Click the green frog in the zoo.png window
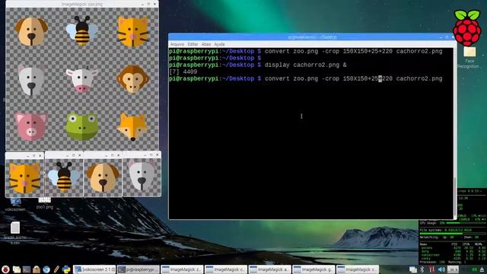Viewport: 487px width, 274px height. pyautogui.click(x=81, y=126)
